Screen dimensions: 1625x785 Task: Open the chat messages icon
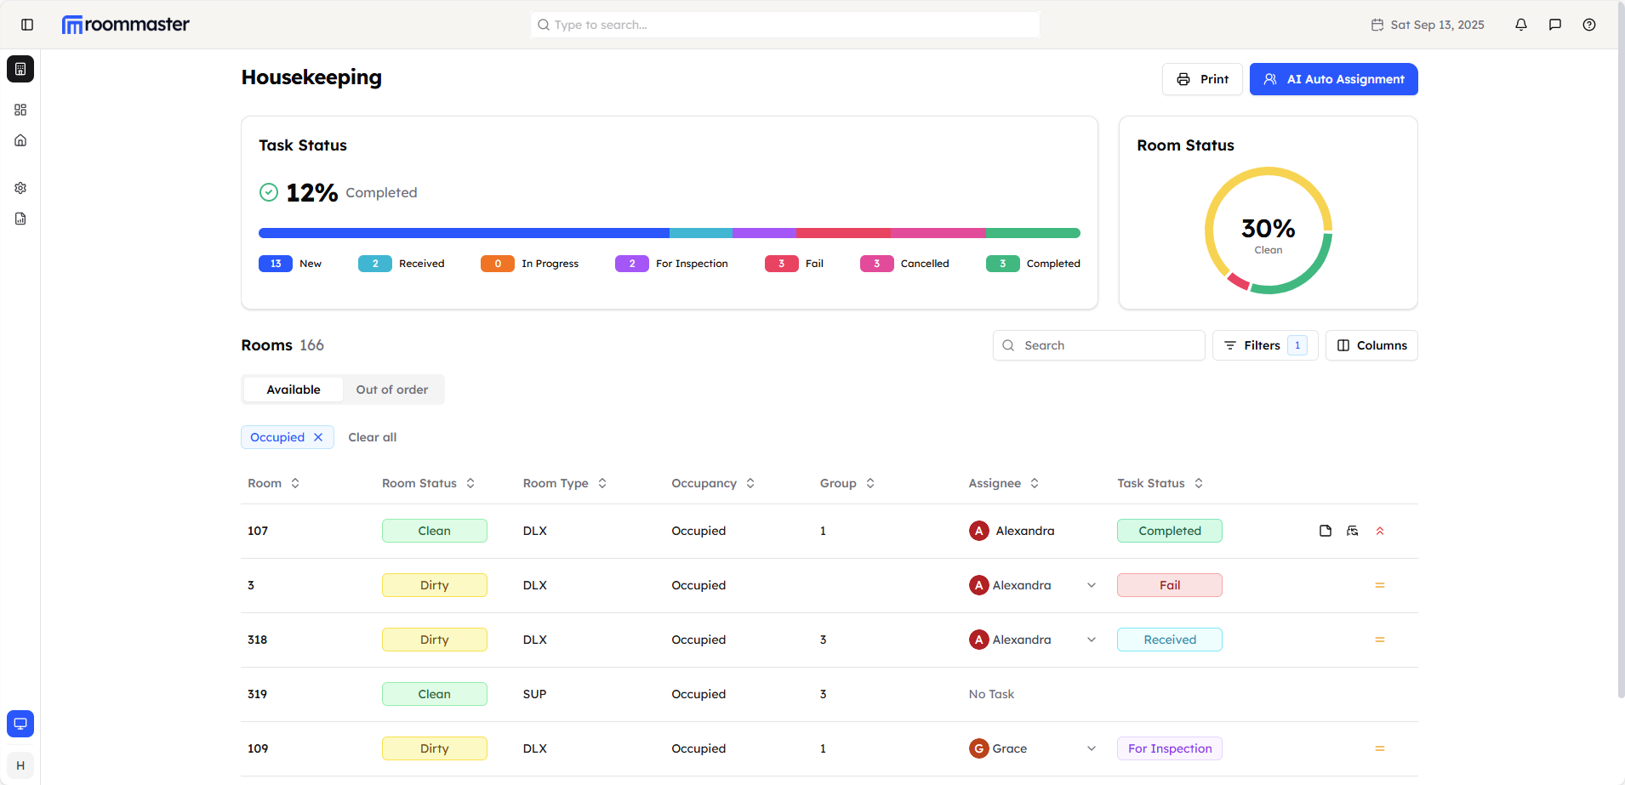point(1555,25)
